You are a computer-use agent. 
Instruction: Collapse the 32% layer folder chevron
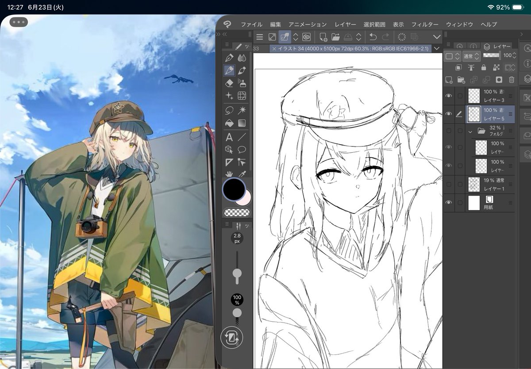click(x=470, y=131)
